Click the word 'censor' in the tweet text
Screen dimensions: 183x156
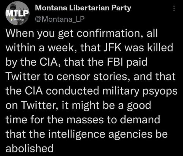coord(72,77)
